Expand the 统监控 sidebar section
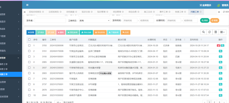 (11, 21)
